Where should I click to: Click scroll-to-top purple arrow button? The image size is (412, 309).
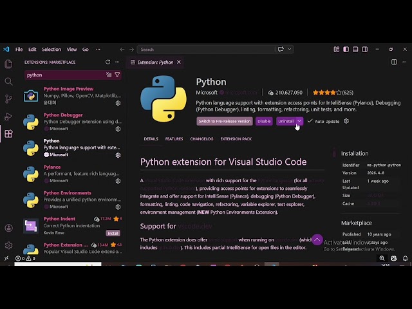[x=317, y=239]
